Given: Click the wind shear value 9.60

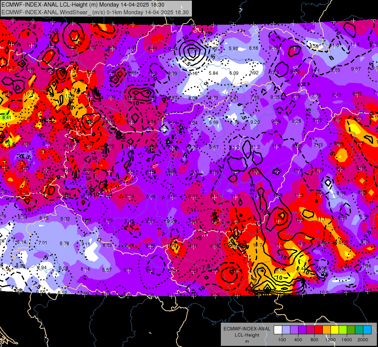Looking at the screenshot, I should coord(335,70).
